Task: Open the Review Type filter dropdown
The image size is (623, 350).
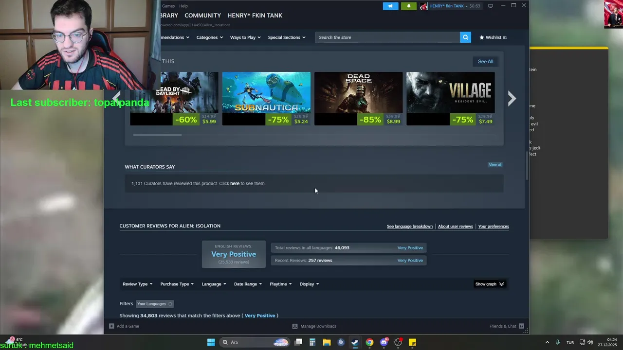Action: tap(137, 284)
